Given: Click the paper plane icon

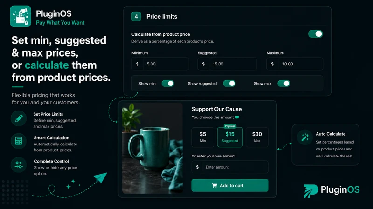Looking at the screenshot, I should coord(100,177).
